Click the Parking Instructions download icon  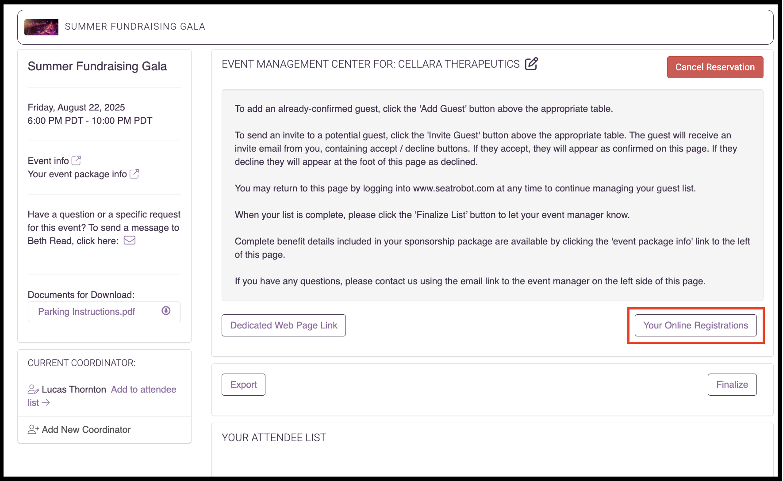click(166, 311)
